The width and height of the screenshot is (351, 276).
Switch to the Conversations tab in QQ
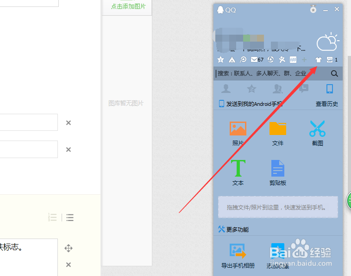coord(304,89)
